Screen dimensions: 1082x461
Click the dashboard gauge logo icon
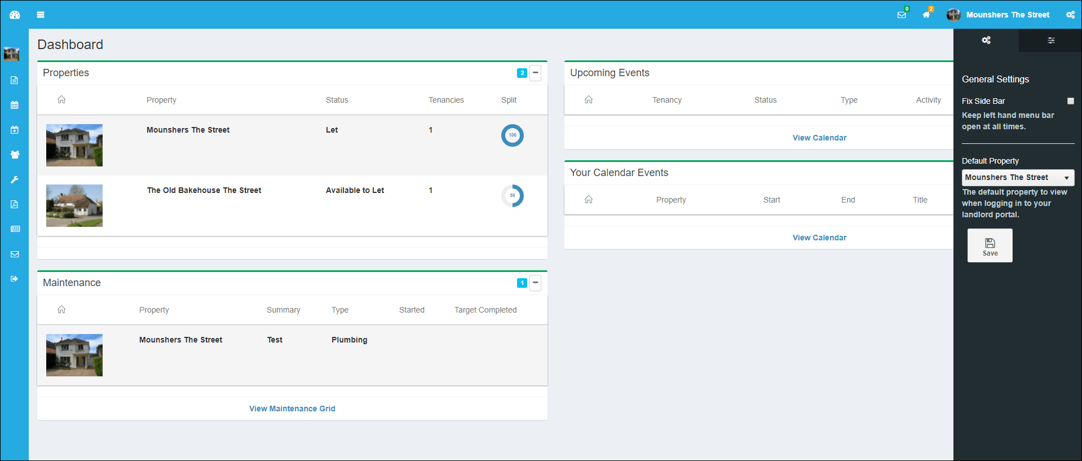[x=15, y=15]
